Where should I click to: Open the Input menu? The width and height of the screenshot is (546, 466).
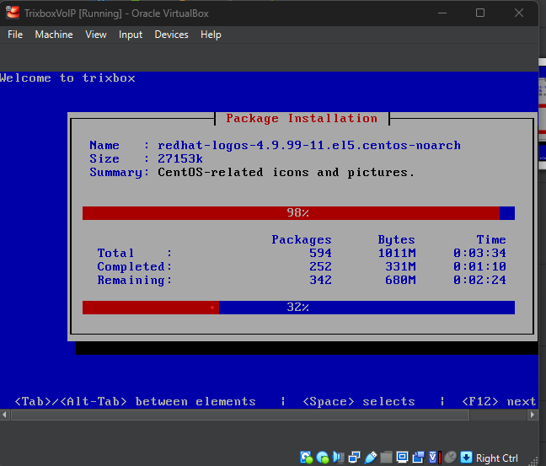coord(131,35)
